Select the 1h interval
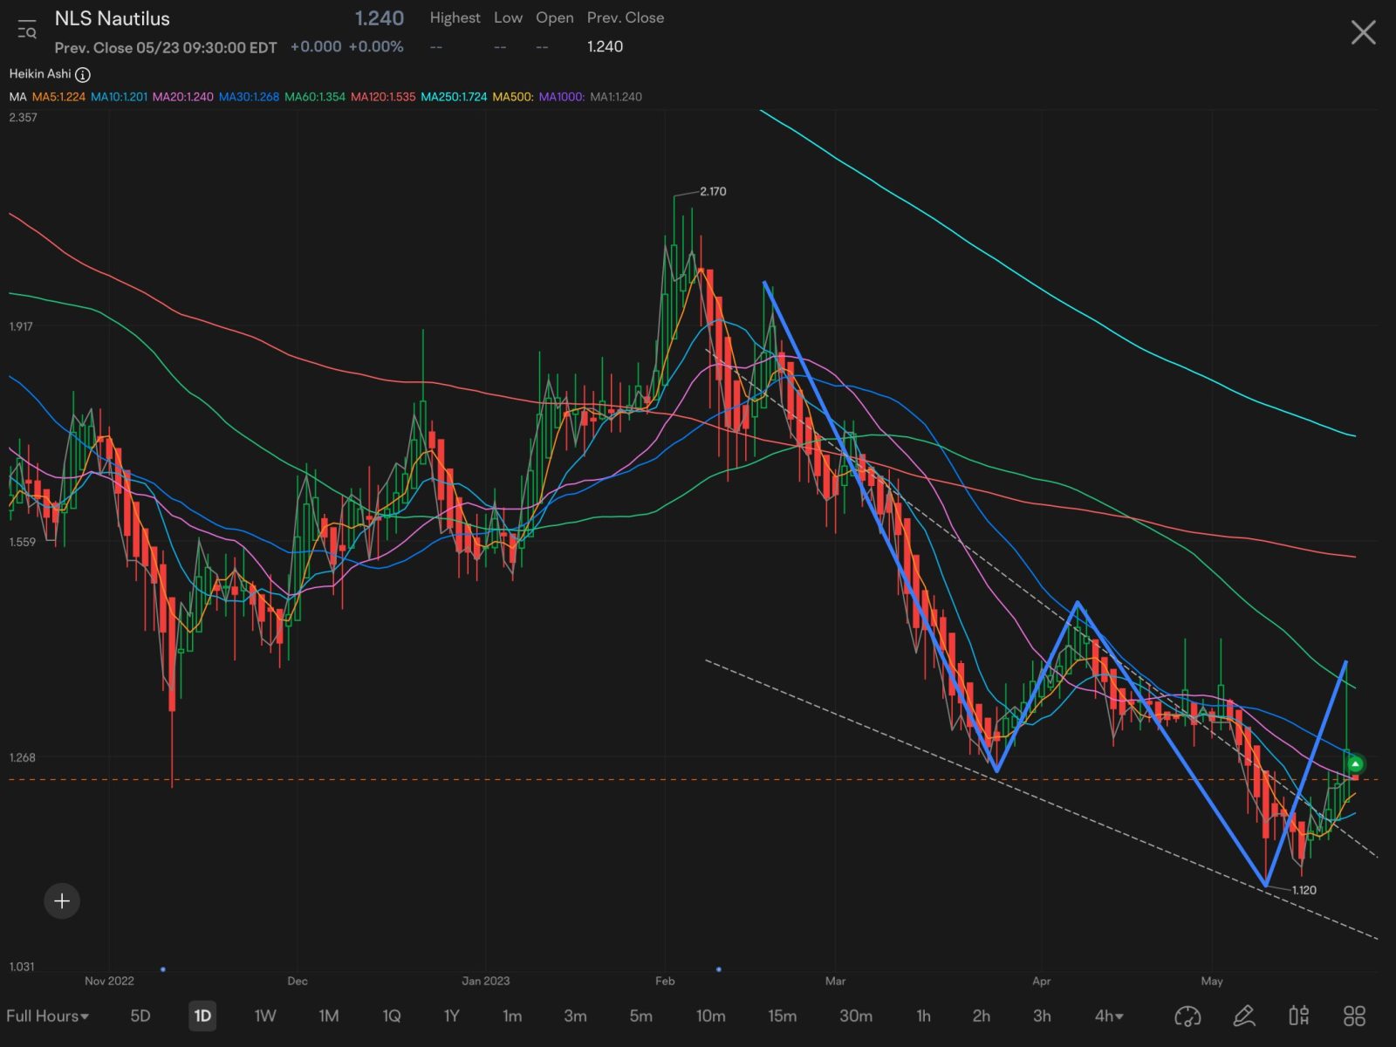The width and height of the screenshot is (1396, 1047). click(923, 1016)
